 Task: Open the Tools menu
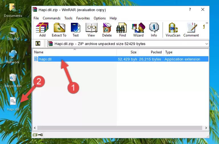pyautogui.click(x=68, y=18)
